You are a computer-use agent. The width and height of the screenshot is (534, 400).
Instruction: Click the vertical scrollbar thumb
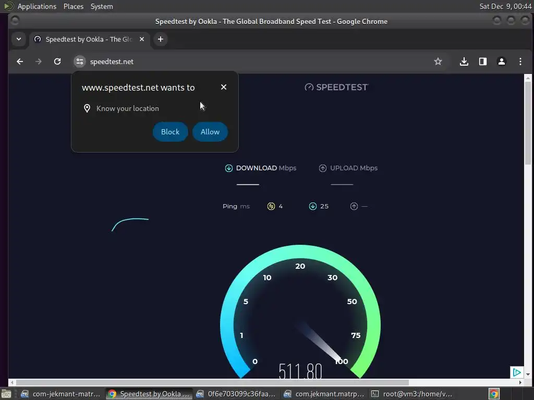pos(528,123)
